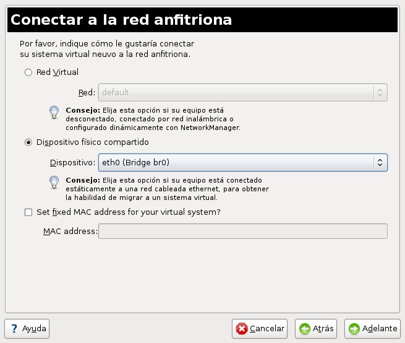
Task: Click the lightbulb icon beside the shared device tip
Action: point(54,183)
